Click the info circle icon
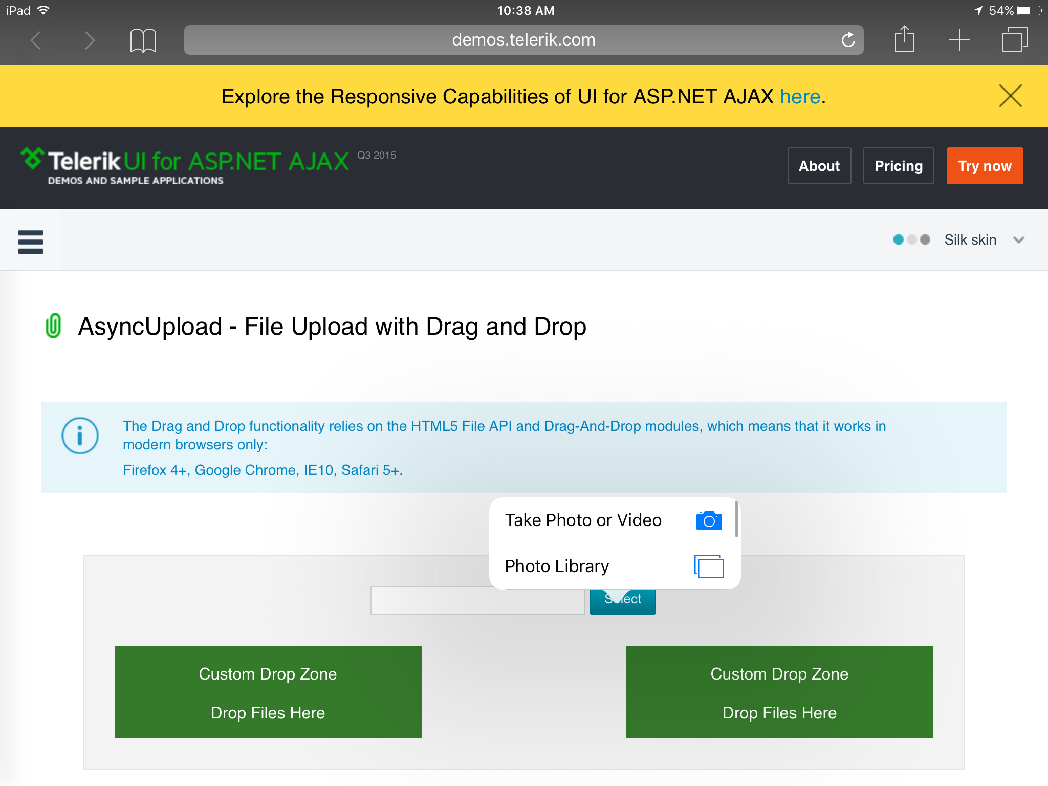 [80, 436]
